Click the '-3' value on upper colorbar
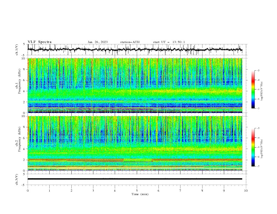 [258, 70]
